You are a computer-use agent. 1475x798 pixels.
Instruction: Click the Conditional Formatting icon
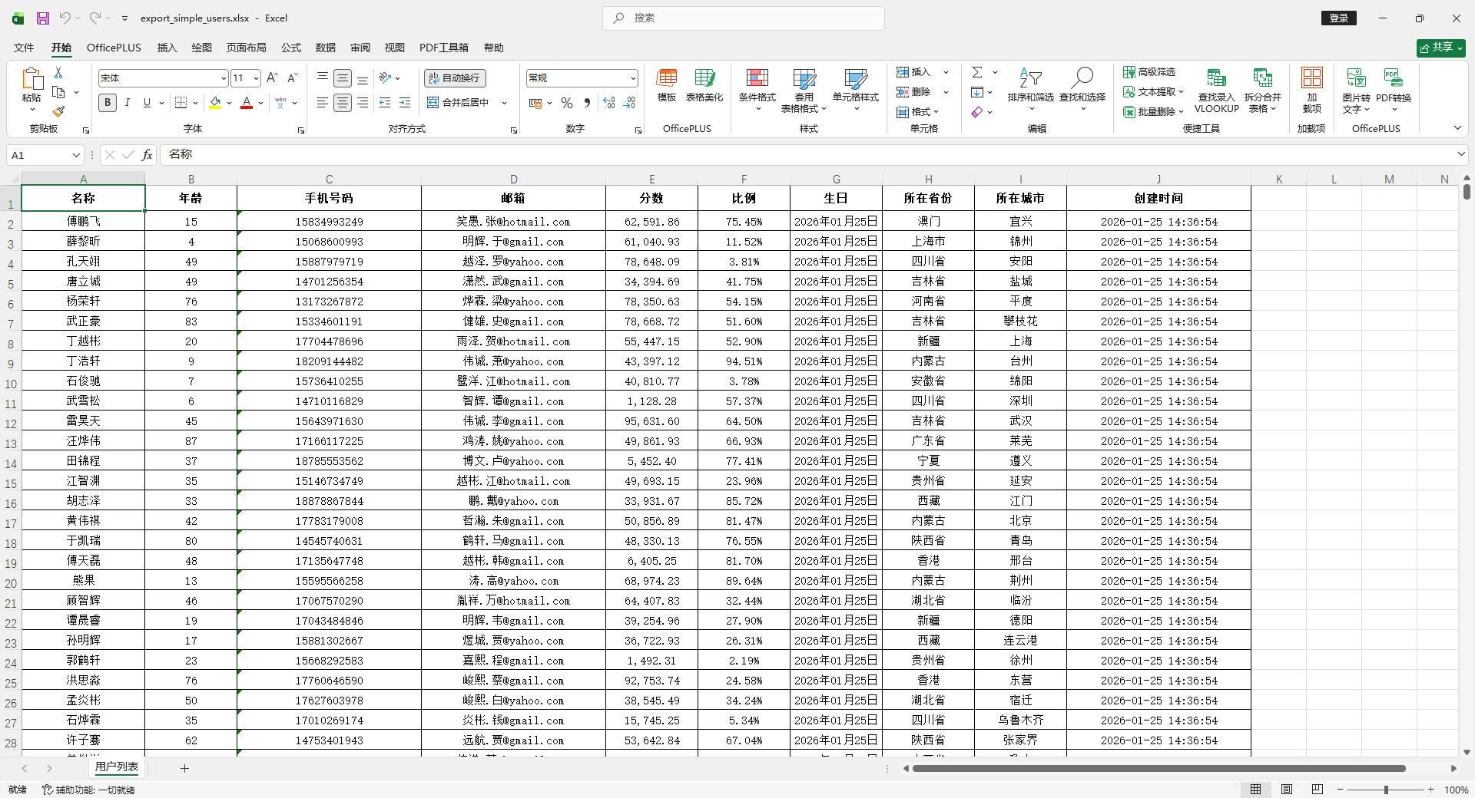pos(757,79)
